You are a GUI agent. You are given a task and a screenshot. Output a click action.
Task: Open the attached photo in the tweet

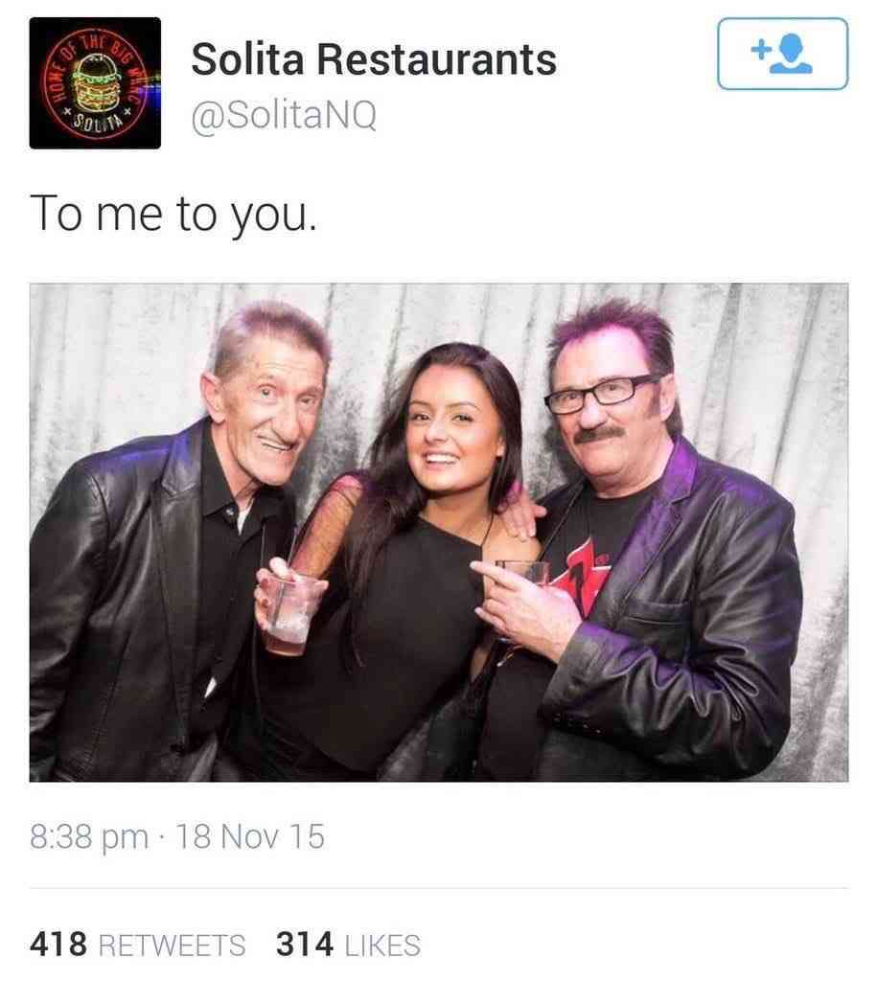(439, 533)
